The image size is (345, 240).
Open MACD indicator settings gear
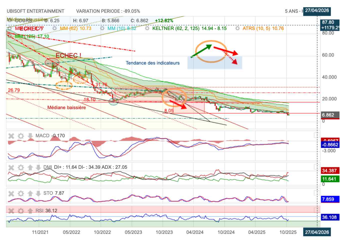click(21, 136)
